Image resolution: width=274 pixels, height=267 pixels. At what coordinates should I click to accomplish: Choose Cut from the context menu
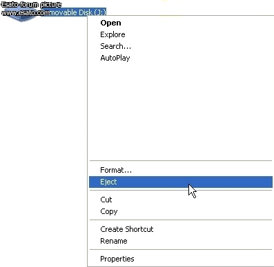181,200
